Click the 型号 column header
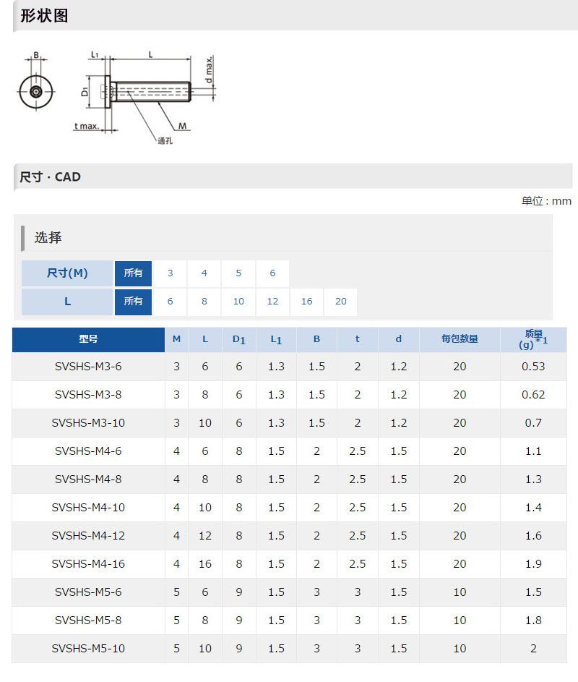The height and width of the screenshot is (682, 578). (88, 339)
